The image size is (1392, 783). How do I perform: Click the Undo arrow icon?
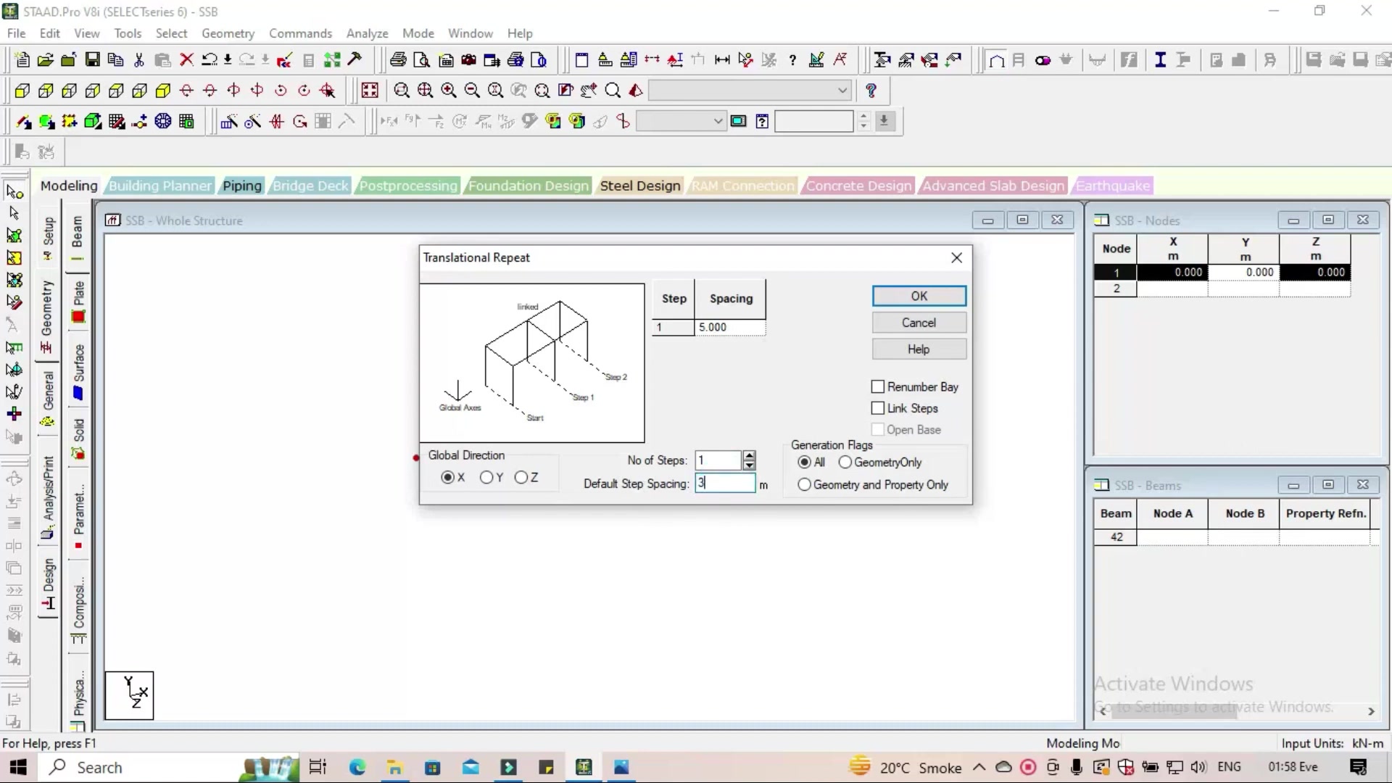coord(210,60)
